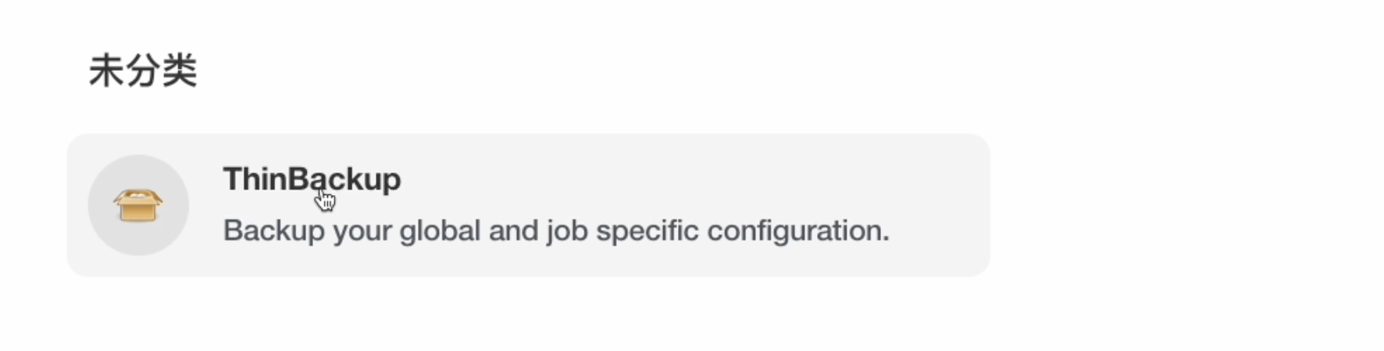
Task: Select the ThinBackup management card
Action: tap(528, 205)
